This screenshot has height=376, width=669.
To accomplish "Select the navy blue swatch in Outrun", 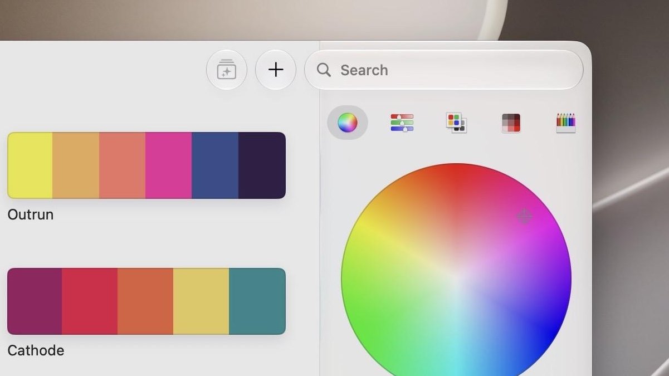I will click(215, 165).
